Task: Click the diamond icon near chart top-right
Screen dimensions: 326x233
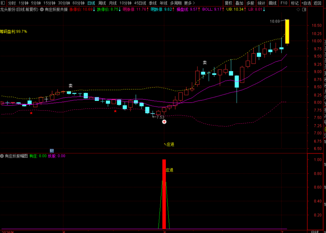Action: (298, 10)
